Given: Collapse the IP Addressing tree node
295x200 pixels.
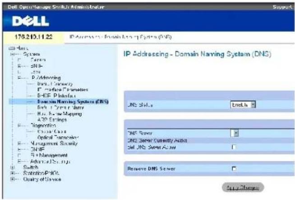Looking at the screenshot, I should [19, 78].
